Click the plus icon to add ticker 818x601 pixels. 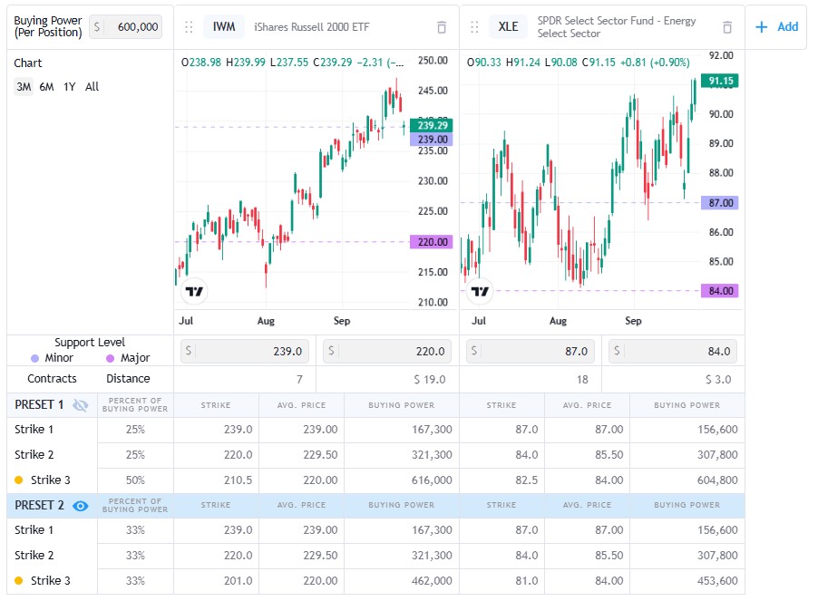point(761,27)
